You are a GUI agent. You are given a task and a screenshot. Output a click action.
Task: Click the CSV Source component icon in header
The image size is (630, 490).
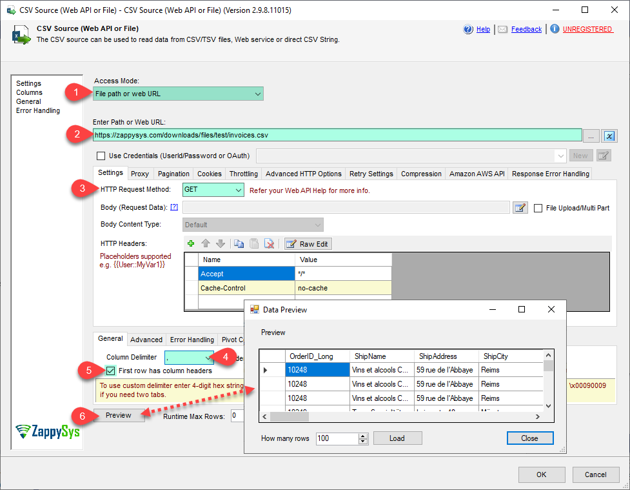coord(21,35)
